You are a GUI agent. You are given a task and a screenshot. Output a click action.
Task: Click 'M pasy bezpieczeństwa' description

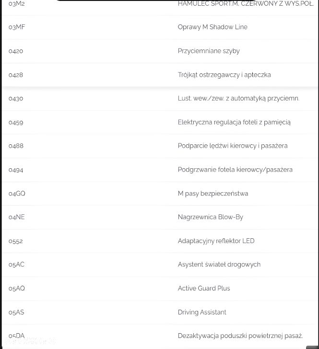213,193
